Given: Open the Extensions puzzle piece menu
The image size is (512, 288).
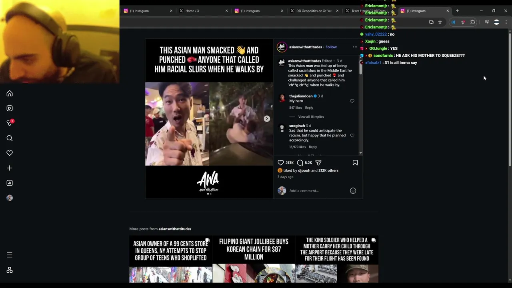Looking at the screenshot, I should click(473, 22).
